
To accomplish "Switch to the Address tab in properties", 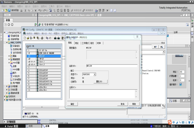I will [x=77, y=43].
